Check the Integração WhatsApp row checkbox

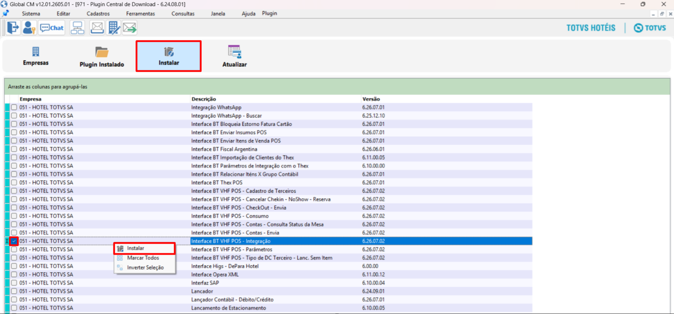pyautogui.click(x=14, y=107)
